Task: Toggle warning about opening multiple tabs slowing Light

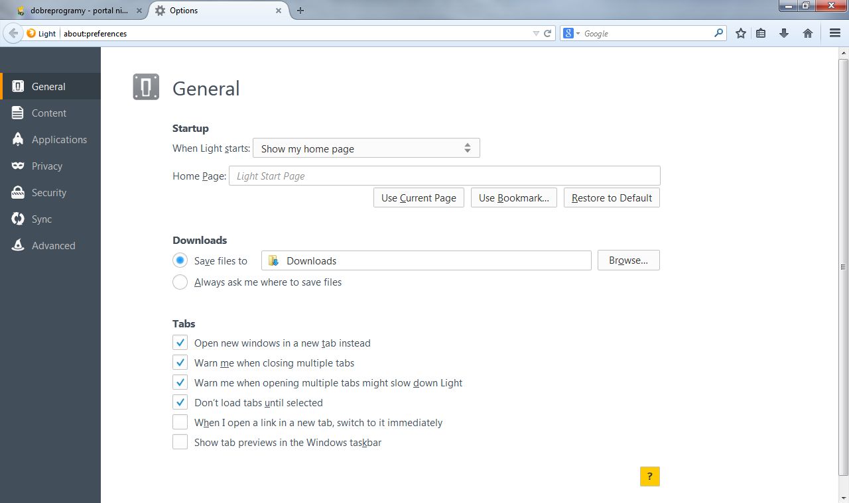Action: point(180,382)
